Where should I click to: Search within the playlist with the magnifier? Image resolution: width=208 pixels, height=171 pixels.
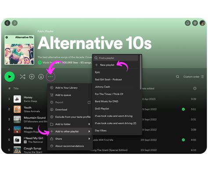pyautogui.click(x=177, y=77)
